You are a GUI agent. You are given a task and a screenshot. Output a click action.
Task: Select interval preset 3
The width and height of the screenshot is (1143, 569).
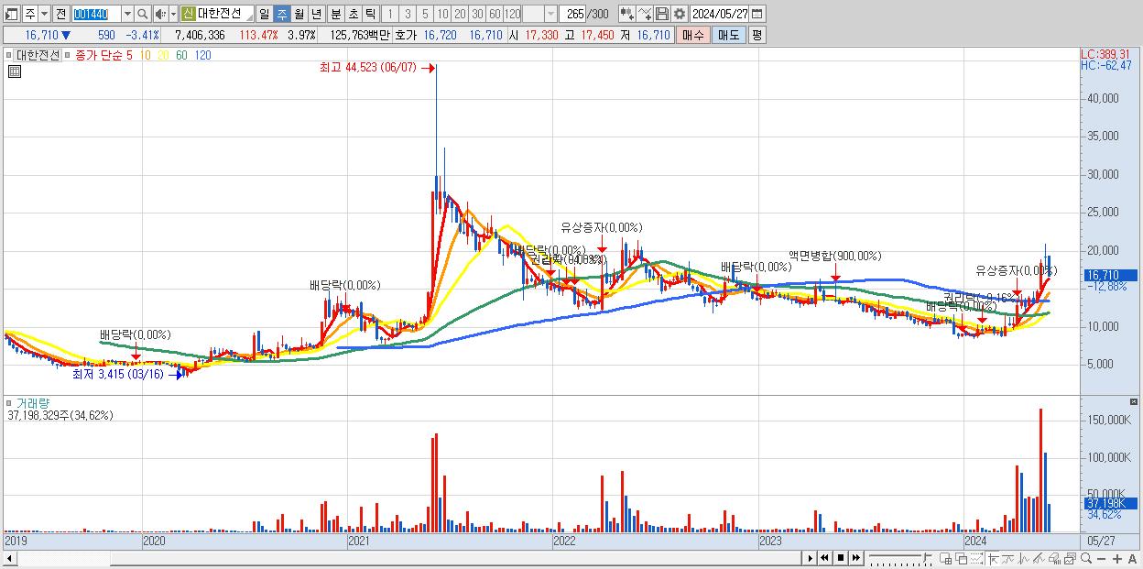click(x=408, y=14)
